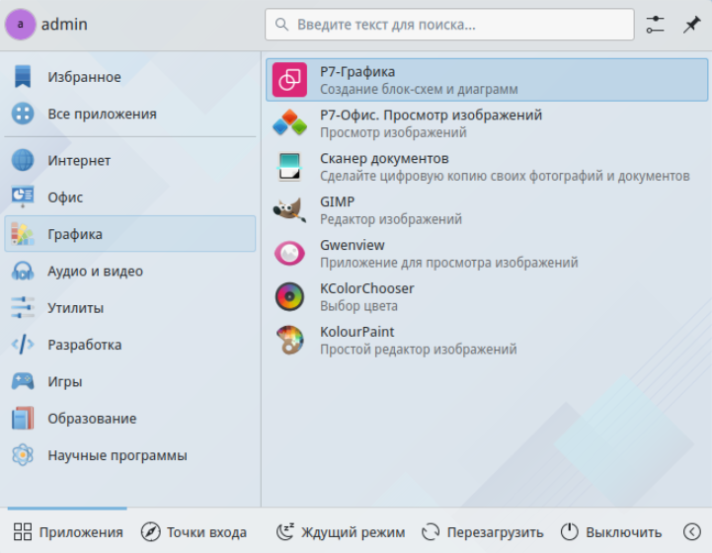
Task: Open the Игры category
Action: tap(130, 381)
